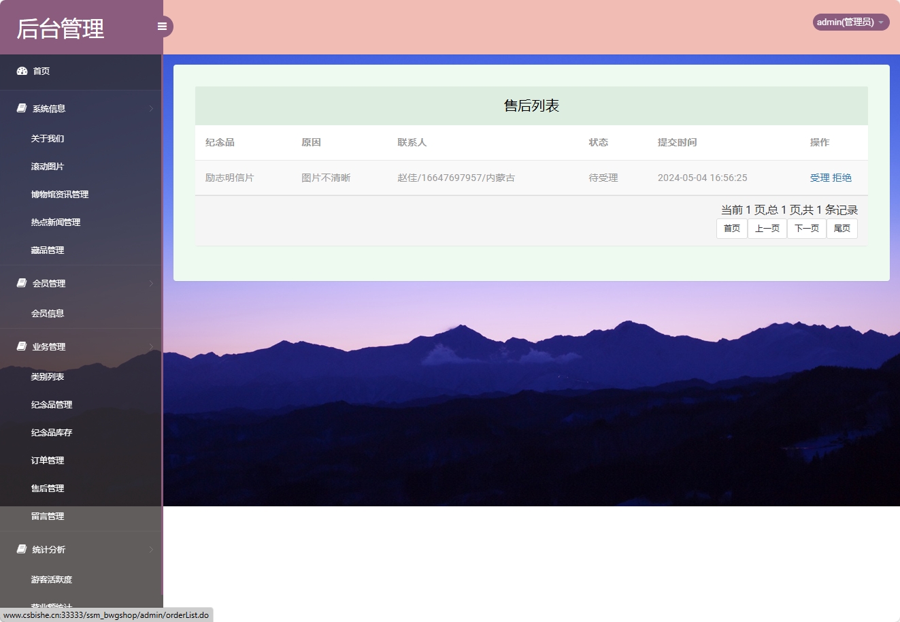Viewport: 900px width, 622px height.
Task: Open 藏品管理 menu item
Action: click(48, 250)
